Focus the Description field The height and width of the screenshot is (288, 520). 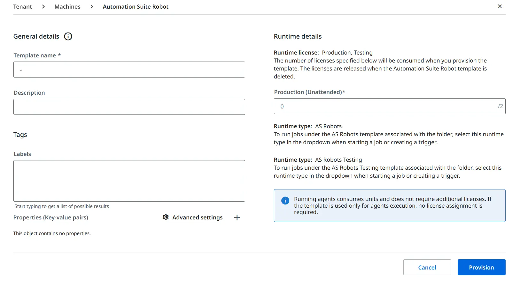pyautogui.click(x=129, y=107)
